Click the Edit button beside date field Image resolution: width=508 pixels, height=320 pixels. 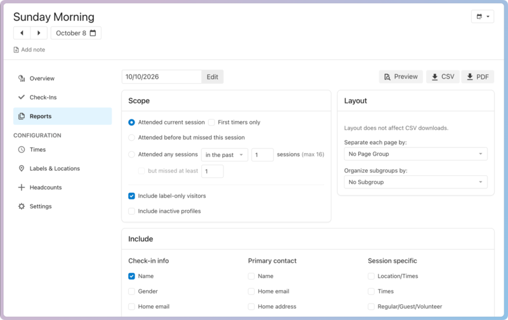point(212,77)
